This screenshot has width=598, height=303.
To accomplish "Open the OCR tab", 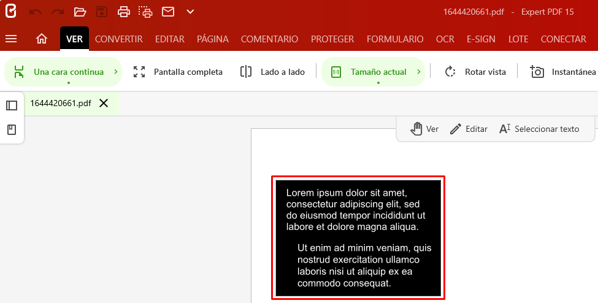I will point(445,39).
